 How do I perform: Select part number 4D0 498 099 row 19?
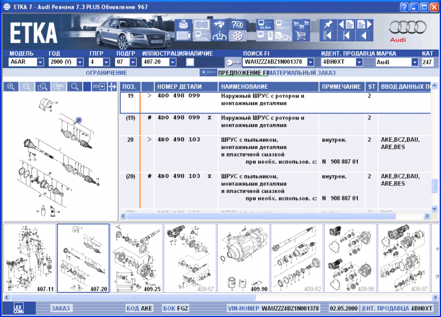click(x=275, y=103)
